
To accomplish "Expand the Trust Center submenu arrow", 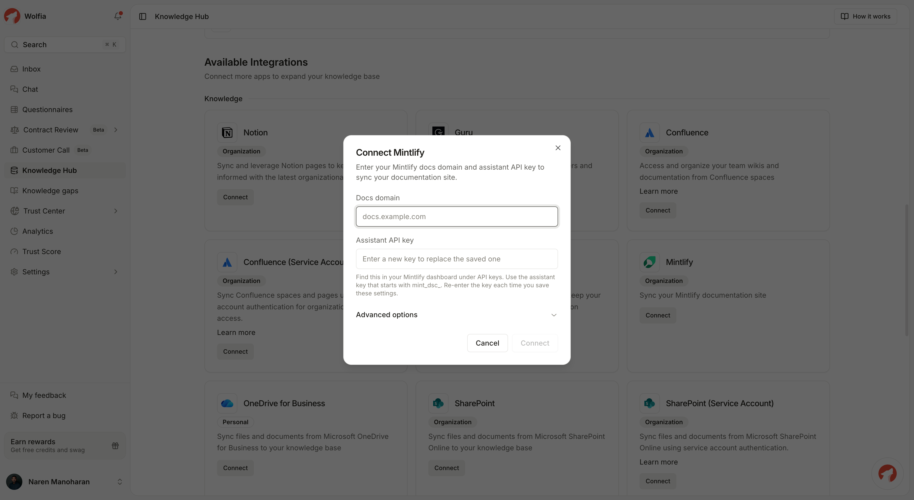I will (x=116, y=211).
